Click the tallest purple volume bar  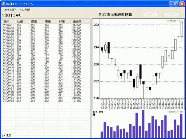tap(143, 124)
